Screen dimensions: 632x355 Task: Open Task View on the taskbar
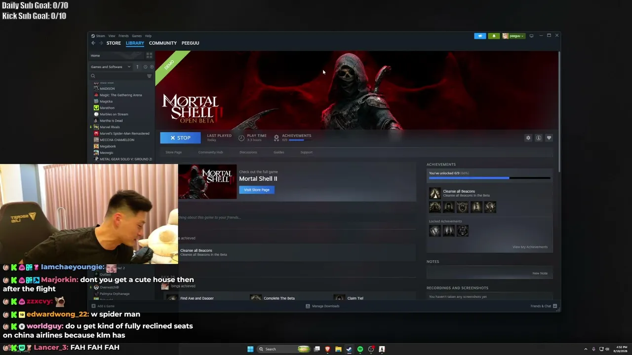pos(317,349)
